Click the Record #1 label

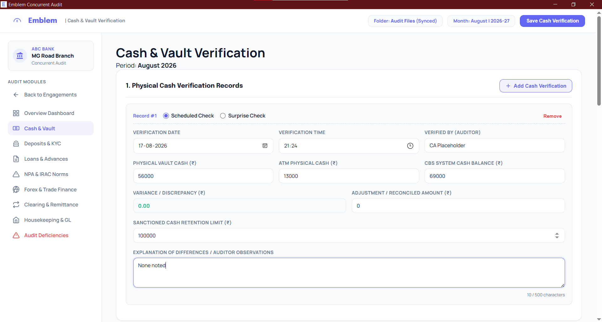[145, 116]
